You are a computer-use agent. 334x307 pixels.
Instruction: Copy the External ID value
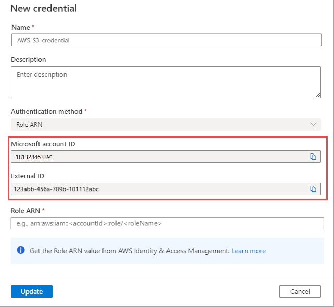click(x=313, y=189)
